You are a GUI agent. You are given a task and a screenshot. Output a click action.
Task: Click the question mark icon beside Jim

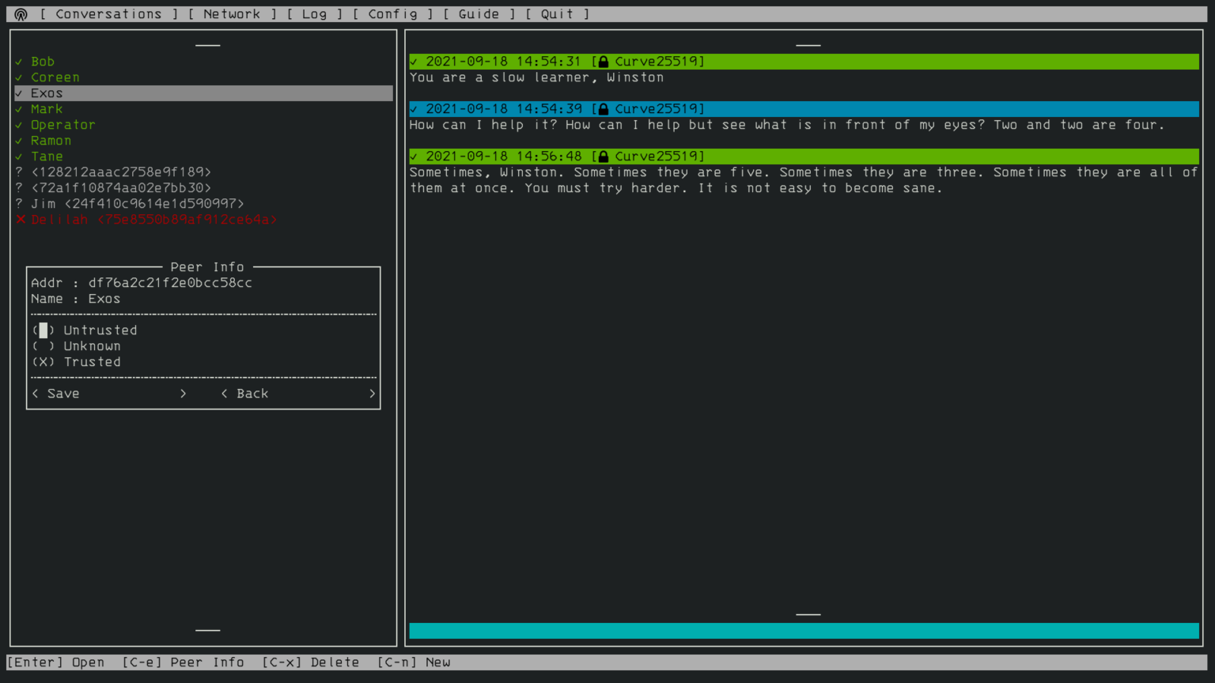[x=18, y=203]
